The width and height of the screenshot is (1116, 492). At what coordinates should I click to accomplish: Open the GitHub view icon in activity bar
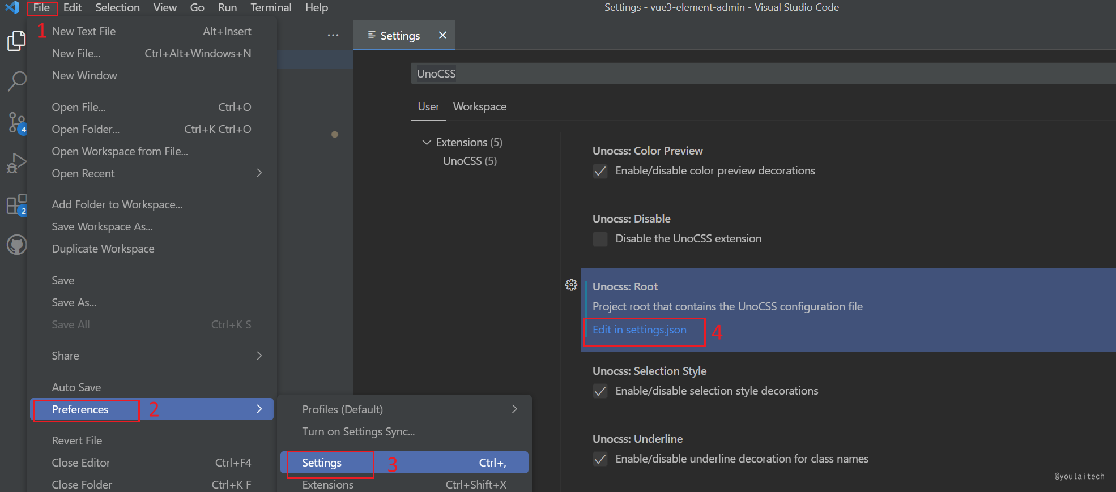tap(16, 245)
